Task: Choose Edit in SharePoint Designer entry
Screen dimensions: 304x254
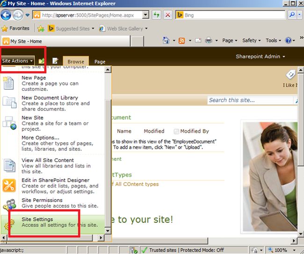Action: 52,186
